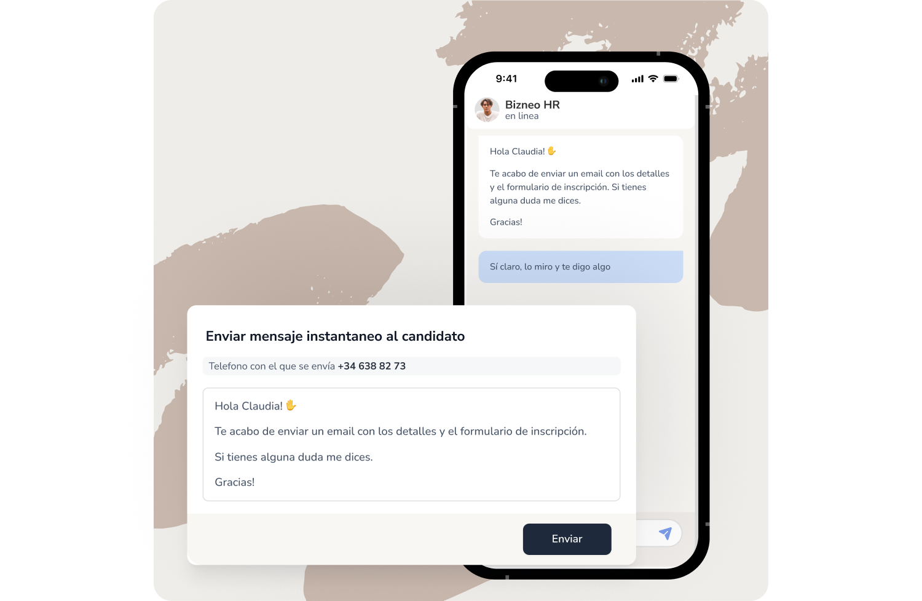Tap the dynamic island camera cutout

point(581,81)
